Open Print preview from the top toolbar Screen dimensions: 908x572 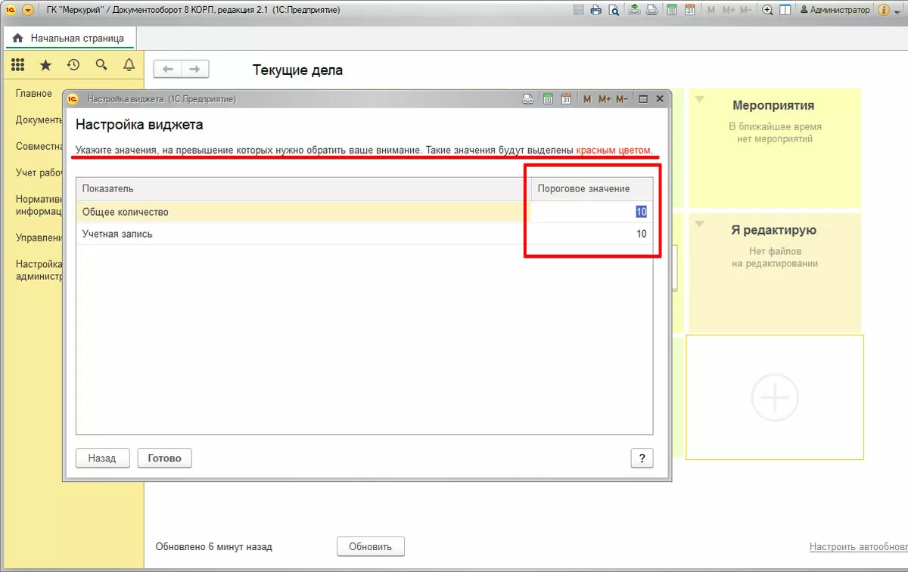tap(614, 11)
